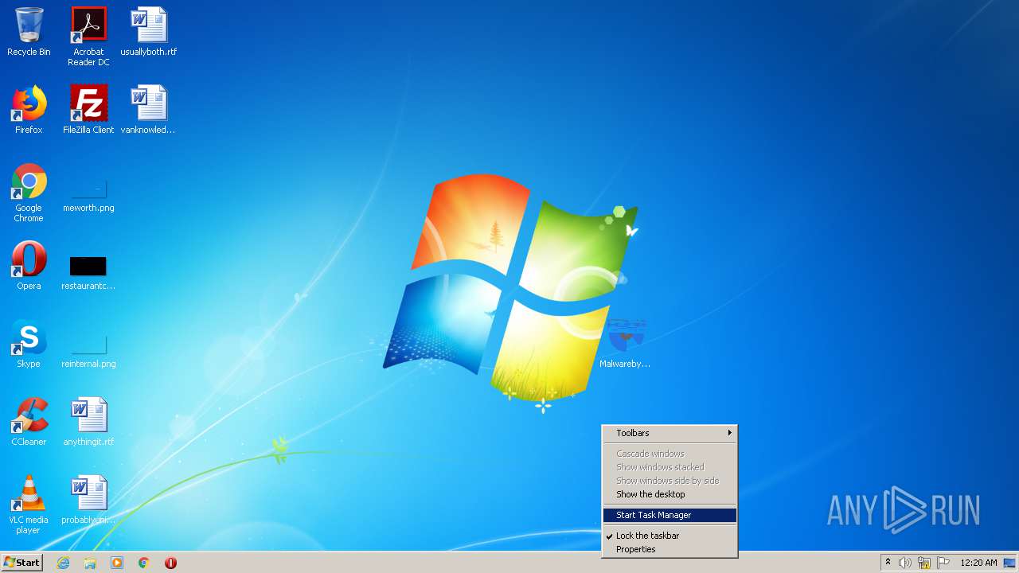Open Action Center flag icon
Viewport: 1019px width, 573px height.
[x=943, y=563]
